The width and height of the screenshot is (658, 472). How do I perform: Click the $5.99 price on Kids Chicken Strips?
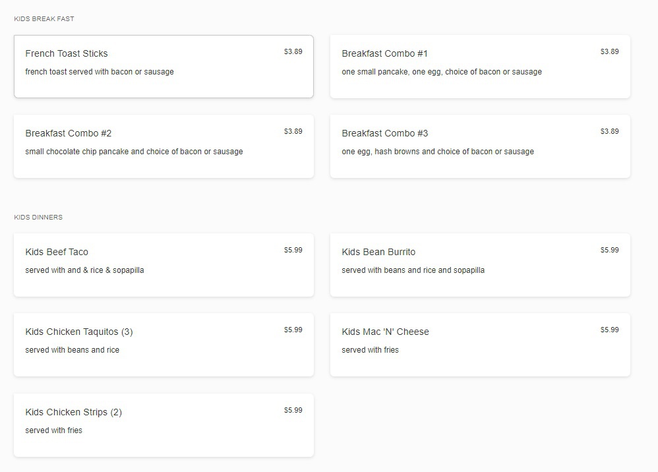coord(293,410)
